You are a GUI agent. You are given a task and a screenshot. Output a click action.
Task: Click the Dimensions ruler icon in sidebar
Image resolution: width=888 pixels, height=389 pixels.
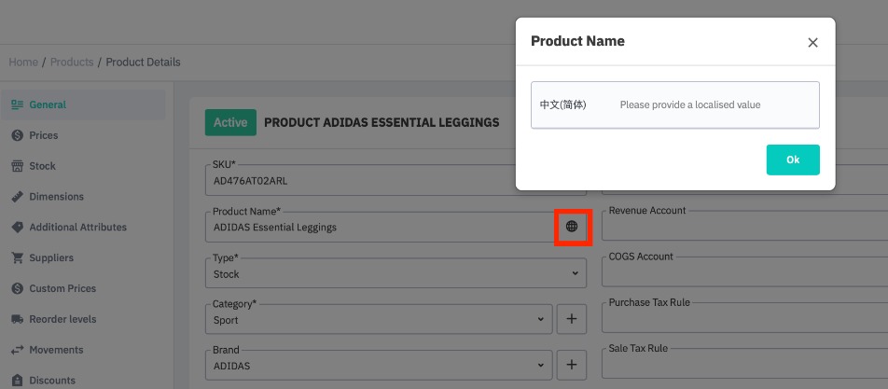pyautogui.click(x=17, y=197)
